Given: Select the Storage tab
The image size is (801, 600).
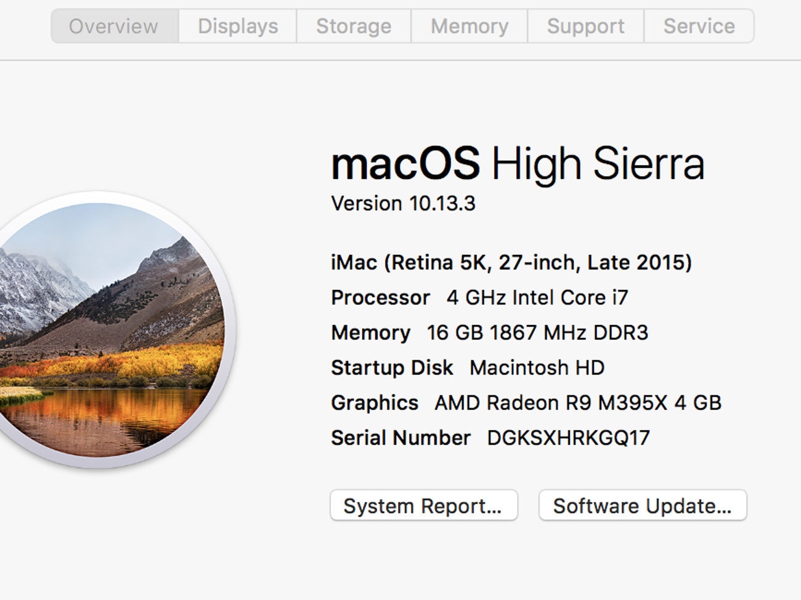Looking at the screenshot, I should (354, 26).
